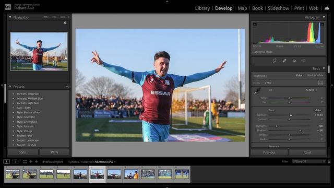Image resolution: width=334 pixels, height=188 pixels.
Task: Collapse the Basic panel
Action: (324, 68)
